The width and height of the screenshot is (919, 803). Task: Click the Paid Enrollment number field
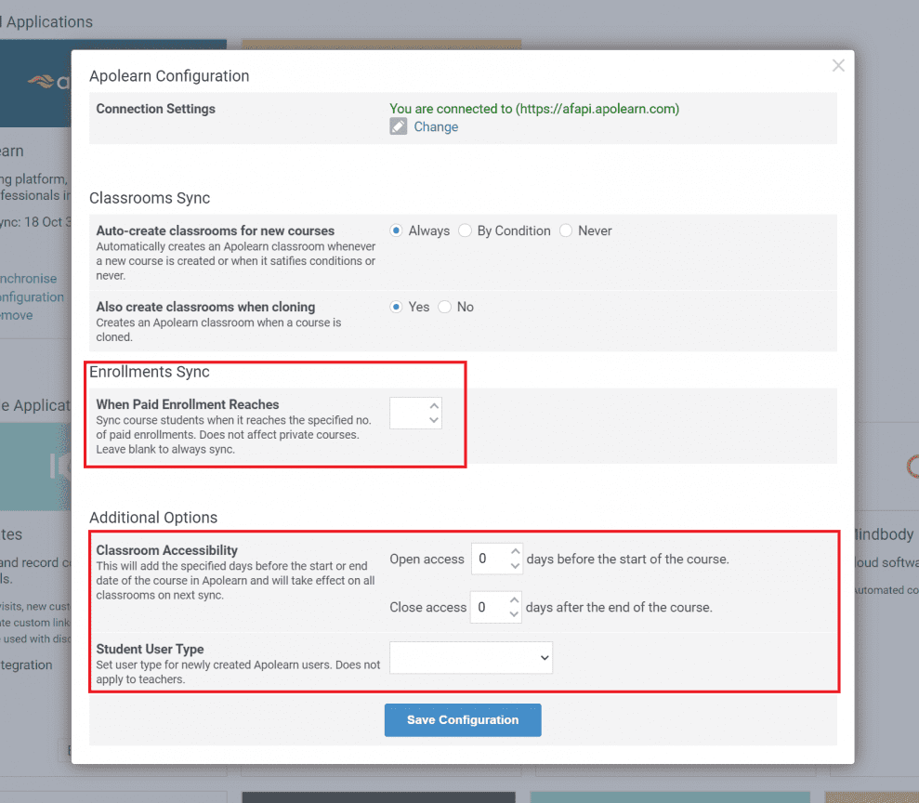[x=407, y=414]
